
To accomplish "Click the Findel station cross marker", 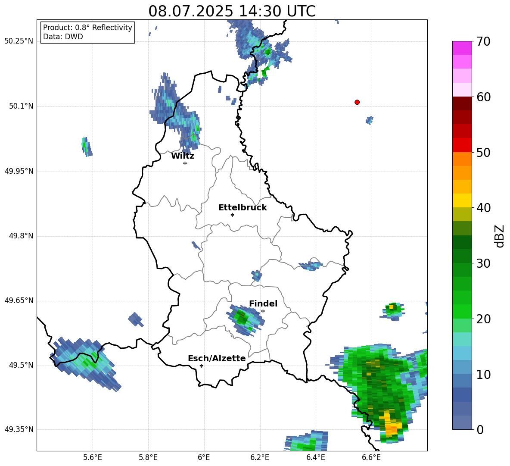I will coord(263,311).
